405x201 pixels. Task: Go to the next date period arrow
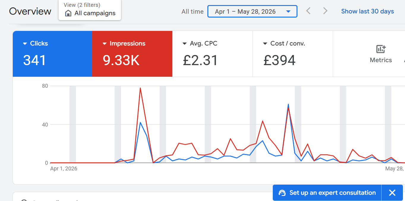325,11
